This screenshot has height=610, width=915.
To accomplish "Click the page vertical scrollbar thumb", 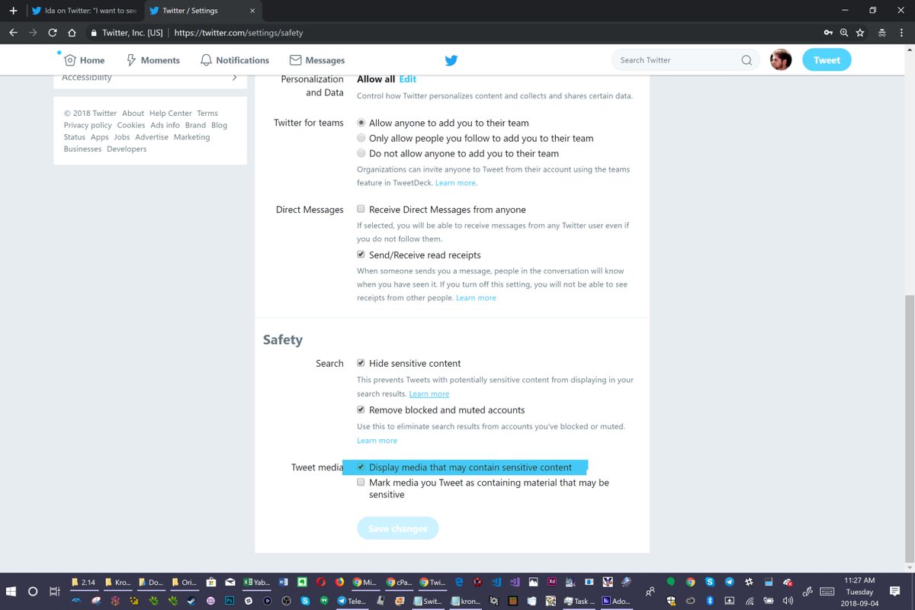I will pyautogui.click(x=909, y=429).
